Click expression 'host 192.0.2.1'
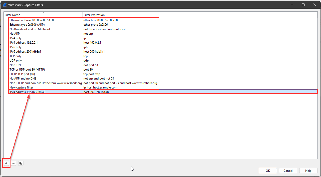321x177 pixels. (92, 43)
